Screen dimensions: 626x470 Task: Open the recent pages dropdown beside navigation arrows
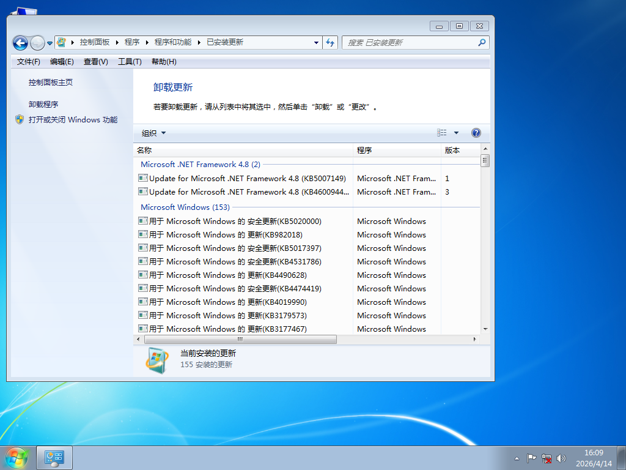(x=50, y=42)
